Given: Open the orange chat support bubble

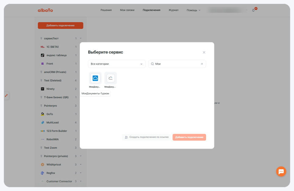Looking at the screenshot, I should tap(281, 171).
